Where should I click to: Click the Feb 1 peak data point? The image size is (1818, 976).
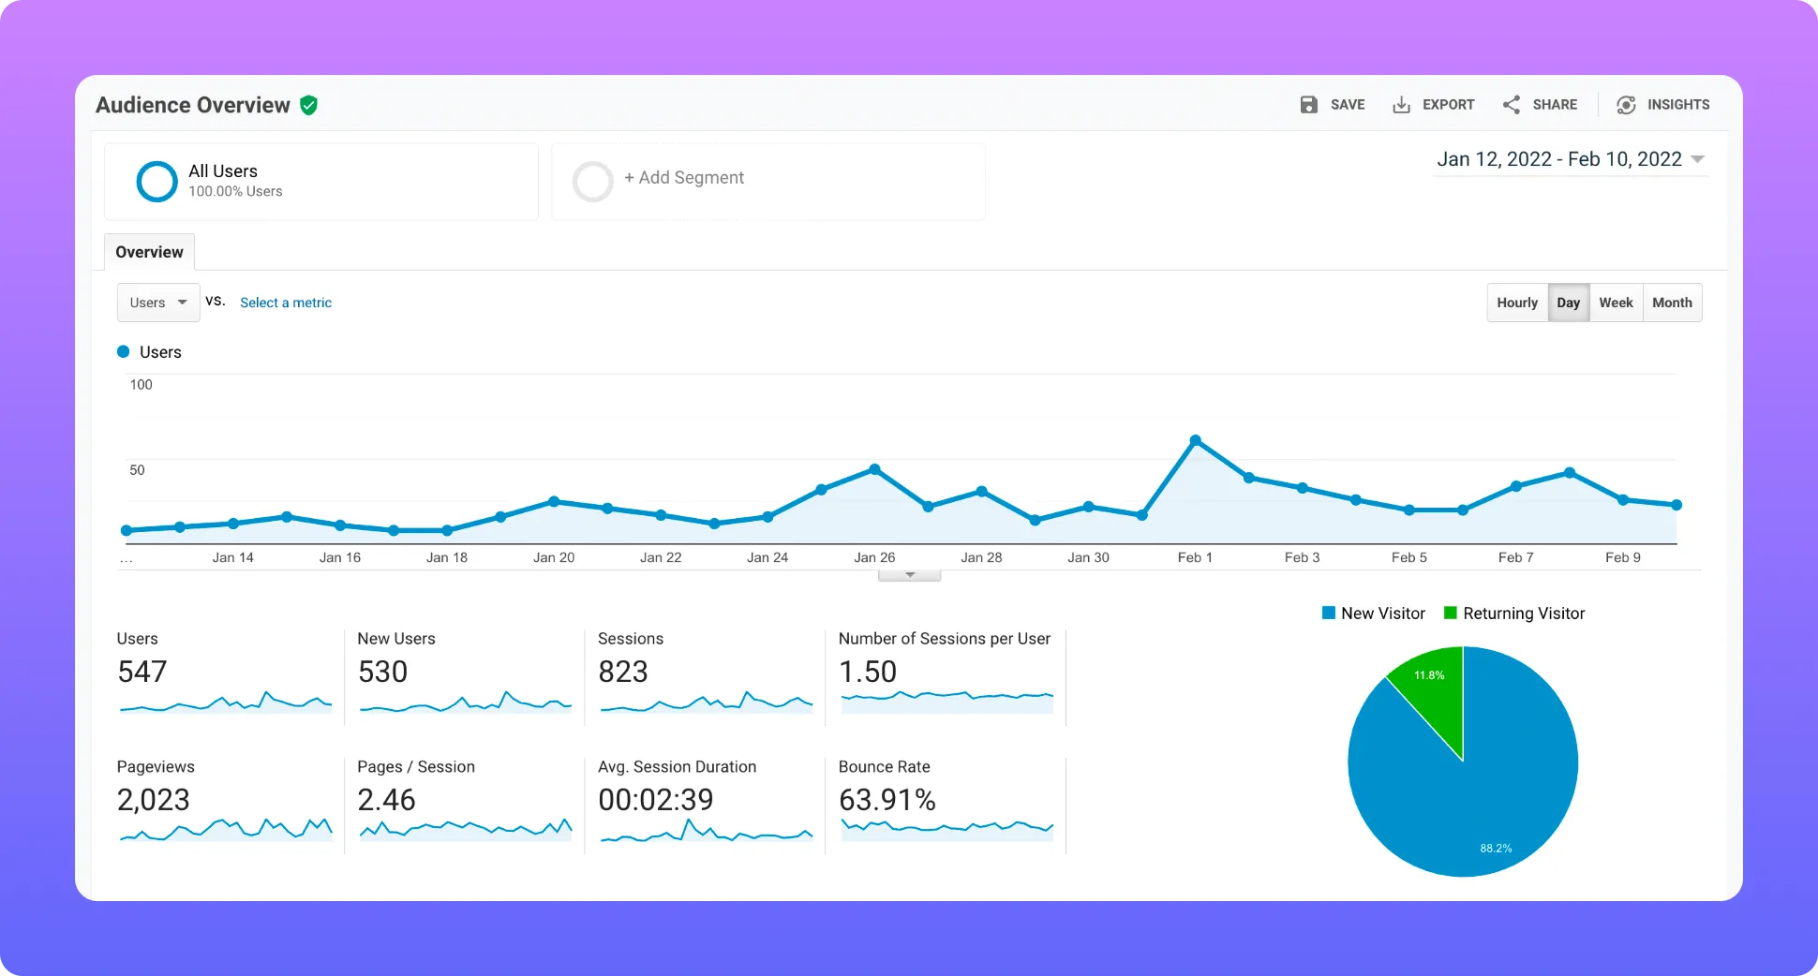coord(1196,440)
